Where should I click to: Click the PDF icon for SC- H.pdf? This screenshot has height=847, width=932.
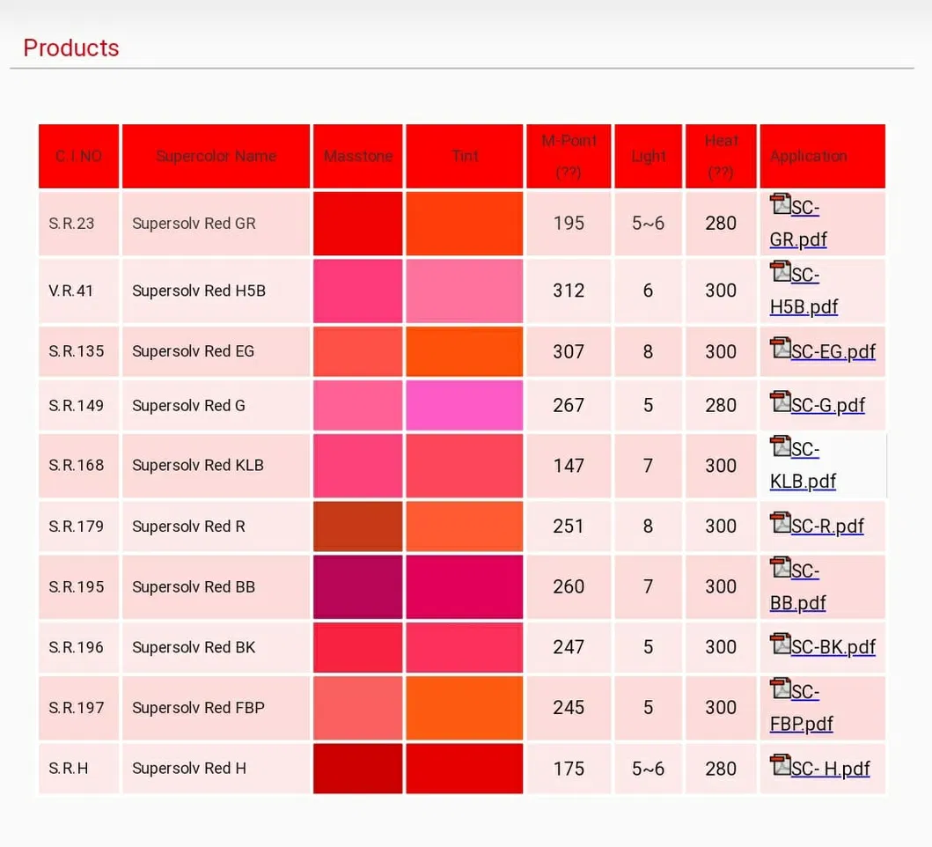(x=780, y=764)
